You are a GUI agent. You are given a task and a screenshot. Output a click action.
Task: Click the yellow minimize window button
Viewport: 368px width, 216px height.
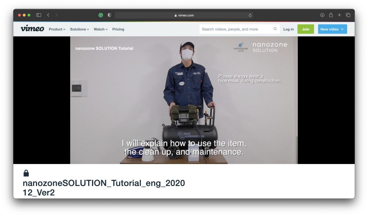point(24,15)
